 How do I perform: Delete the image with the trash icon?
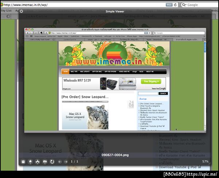[x=23, y=162]
